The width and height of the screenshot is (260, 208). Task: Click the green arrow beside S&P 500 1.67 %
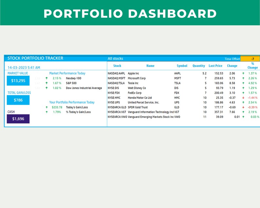click(x=46, y=83)
